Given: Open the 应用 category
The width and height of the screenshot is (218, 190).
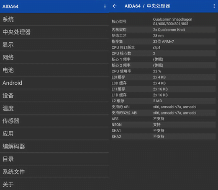Looking at the screenshot, I should 54,134.
